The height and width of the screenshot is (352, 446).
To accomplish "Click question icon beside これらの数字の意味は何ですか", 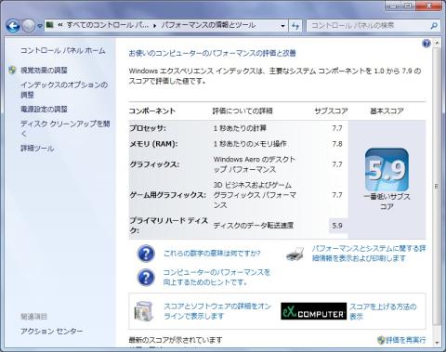I will [146, 254].
